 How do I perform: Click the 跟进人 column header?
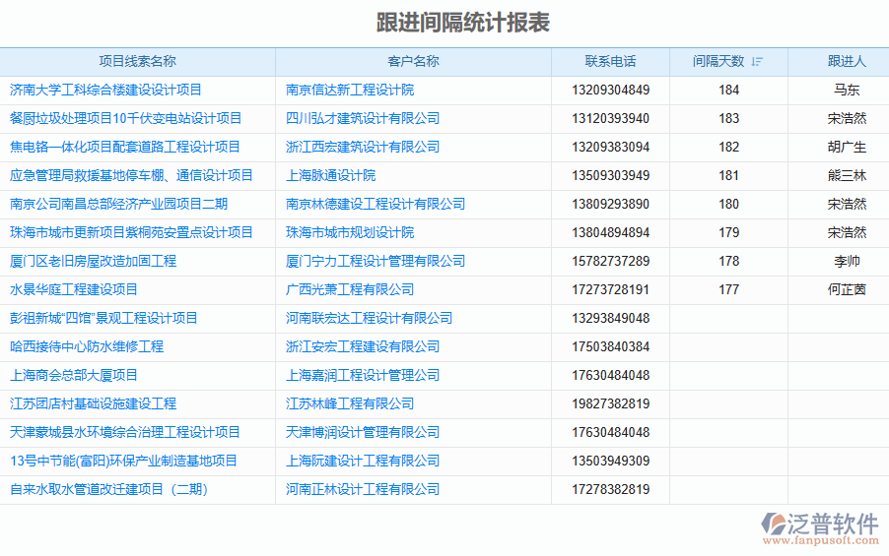847,61
